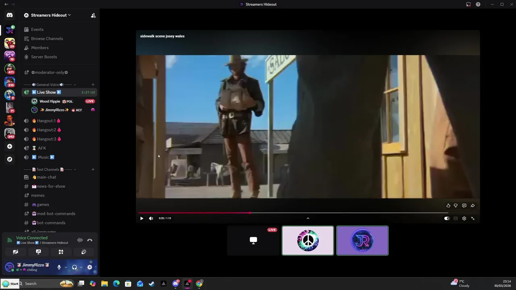Open the invite members icon beside server name
This screenshot has width=516, height=290.
[x=93, y=15]
